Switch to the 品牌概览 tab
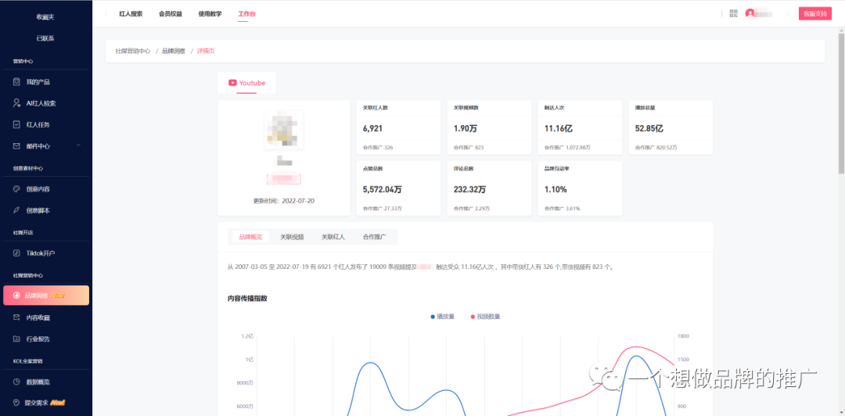Image resolution: width=845 pixels, height=416 pixels. [250, 237]
